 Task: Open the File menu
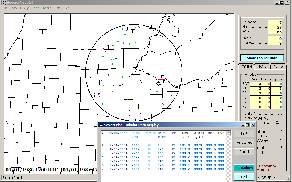(5, 8)
